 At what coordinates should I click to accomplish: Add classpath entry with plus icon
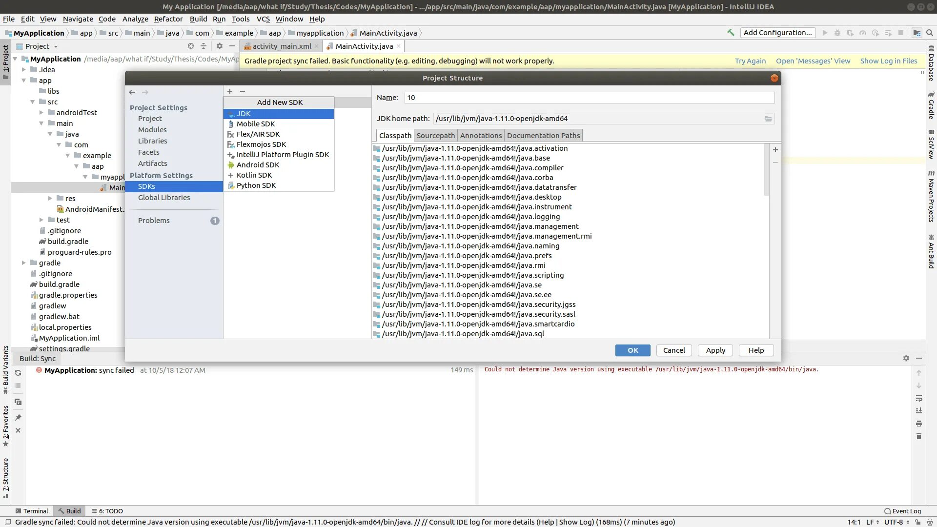click(x=775, y=150)
